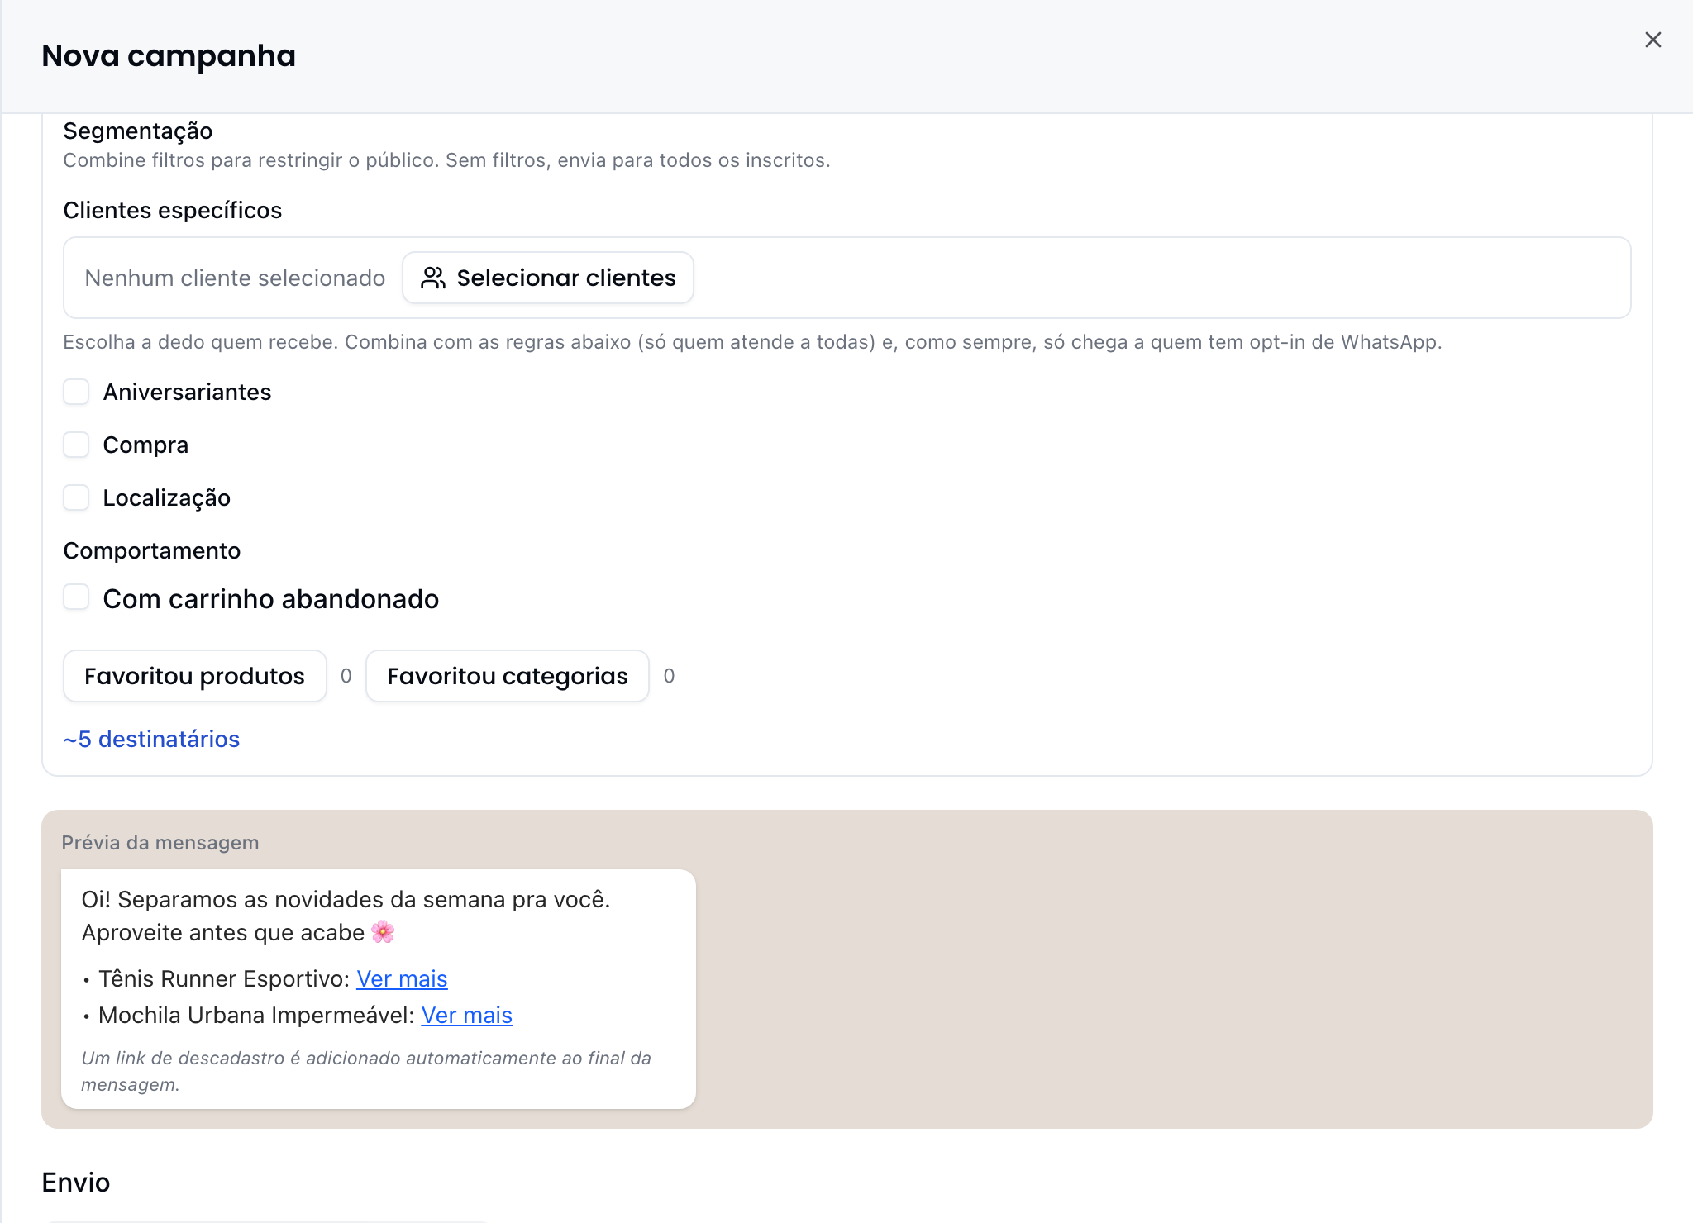Click the Comportamento label
The image size is (1693, 1223).
point(152,550)
